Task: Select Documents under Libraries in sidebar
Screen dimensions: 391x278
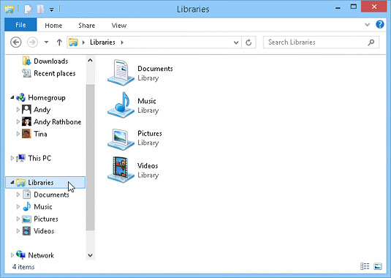Action: click(x=45, y=195)
